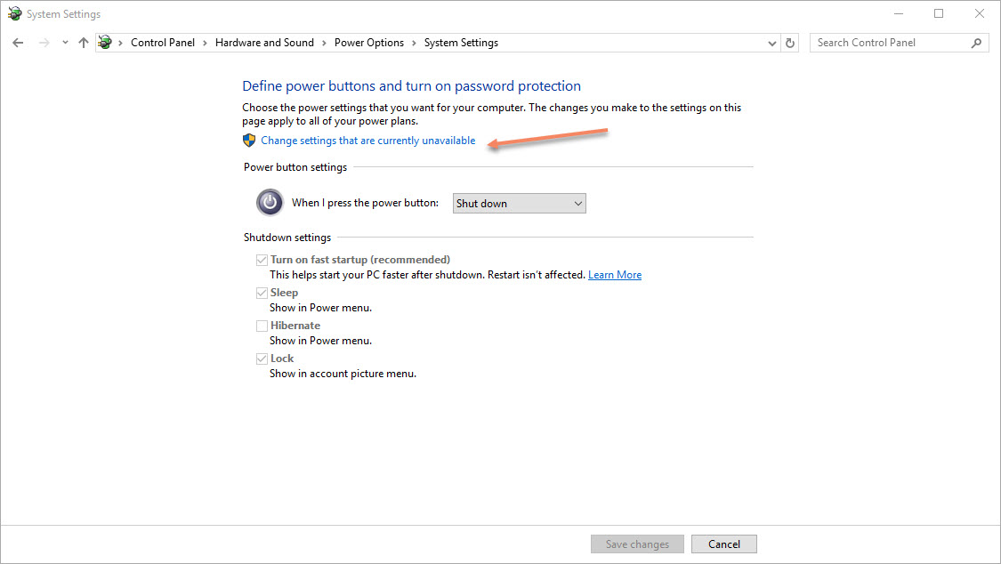Image resolution: width=1001 pixels, height=564 pixels.
Task: Expand the address bar history dropdown
Action: (771, 42)
